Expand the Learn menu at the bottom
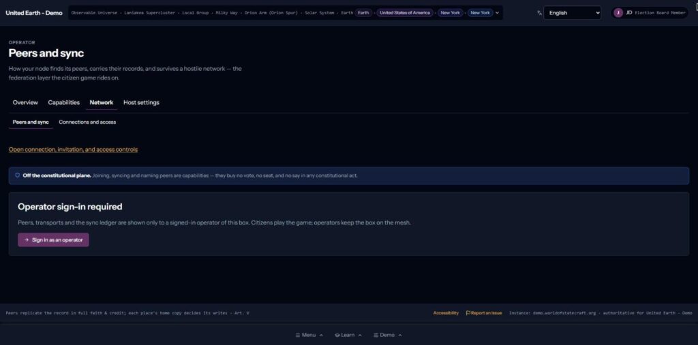Image resolution: width=698 pixels, height=345 pixels. pyautogui.click(x=348, y=335)
